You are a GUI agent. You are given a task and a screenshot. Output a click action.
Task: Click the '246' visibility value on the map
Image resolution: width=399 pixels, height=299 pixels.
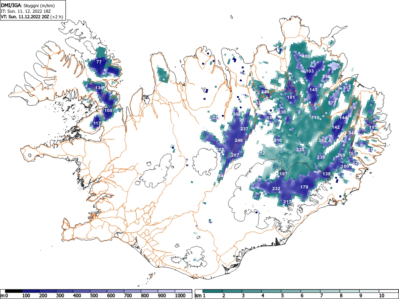pyautogui.click(x=239, y=140)
